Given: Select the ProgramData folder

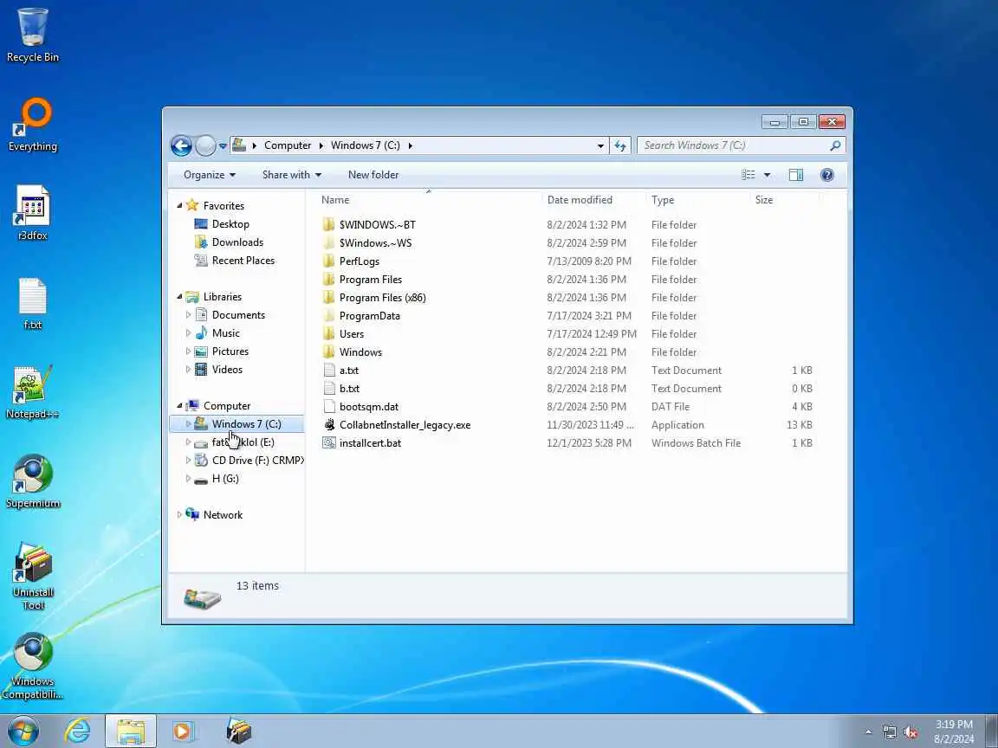Looking at the screenshot, I should tap(369, 316).
